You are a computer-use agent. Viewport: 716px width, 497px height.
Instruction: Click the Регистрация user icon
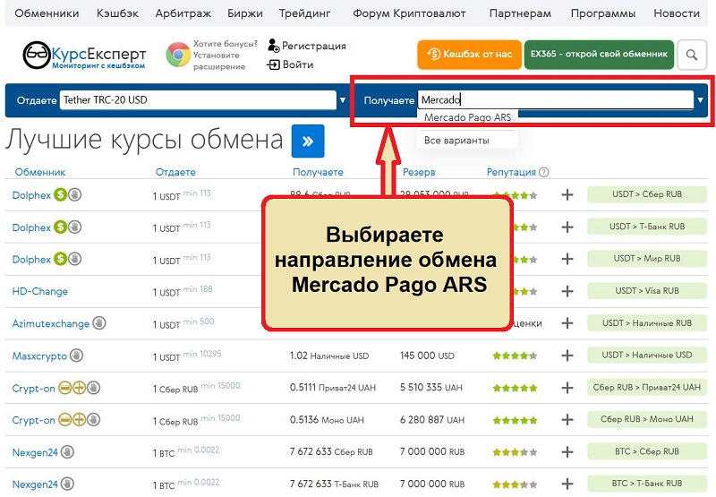pos(274,46)
